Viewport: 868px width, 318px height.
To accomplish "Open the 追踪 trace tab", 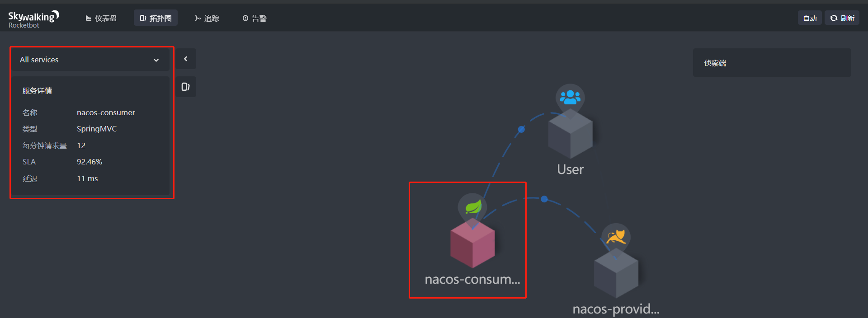I will pos(207,18).
